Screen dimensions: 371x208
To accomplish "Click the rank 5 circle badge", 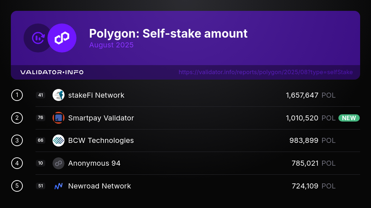I will click(17, 186).
